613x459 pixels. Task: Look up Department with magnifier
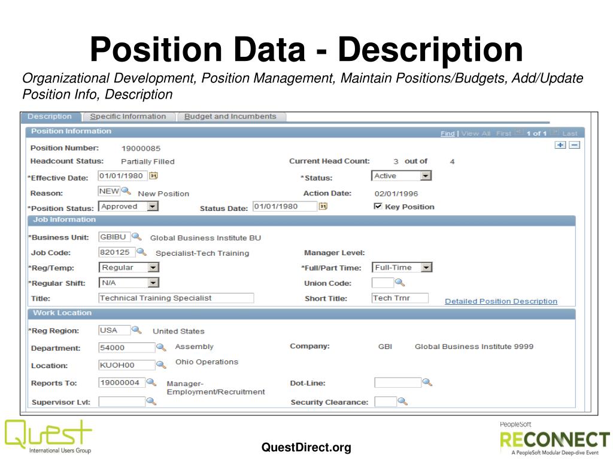point(161,347)
